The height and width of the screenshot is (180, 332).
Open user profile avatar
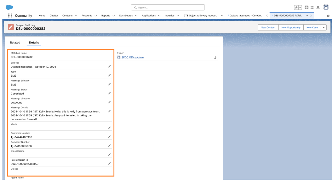tap(325, 7)
